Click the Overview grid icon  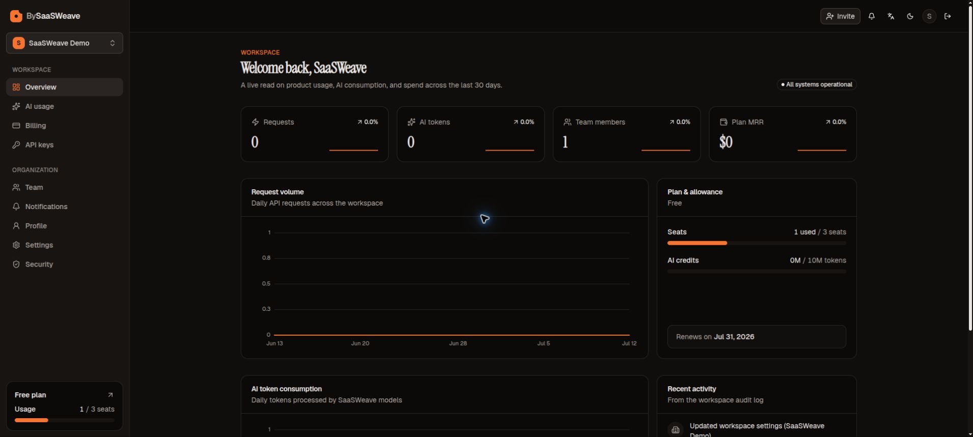(x=16, y=87)
